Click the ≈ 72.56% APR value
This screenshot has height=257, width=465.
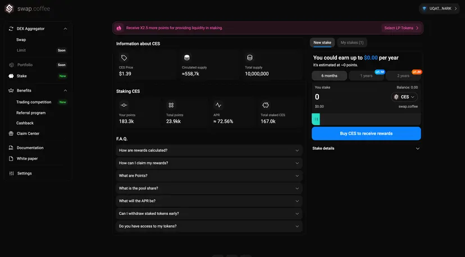223,122
